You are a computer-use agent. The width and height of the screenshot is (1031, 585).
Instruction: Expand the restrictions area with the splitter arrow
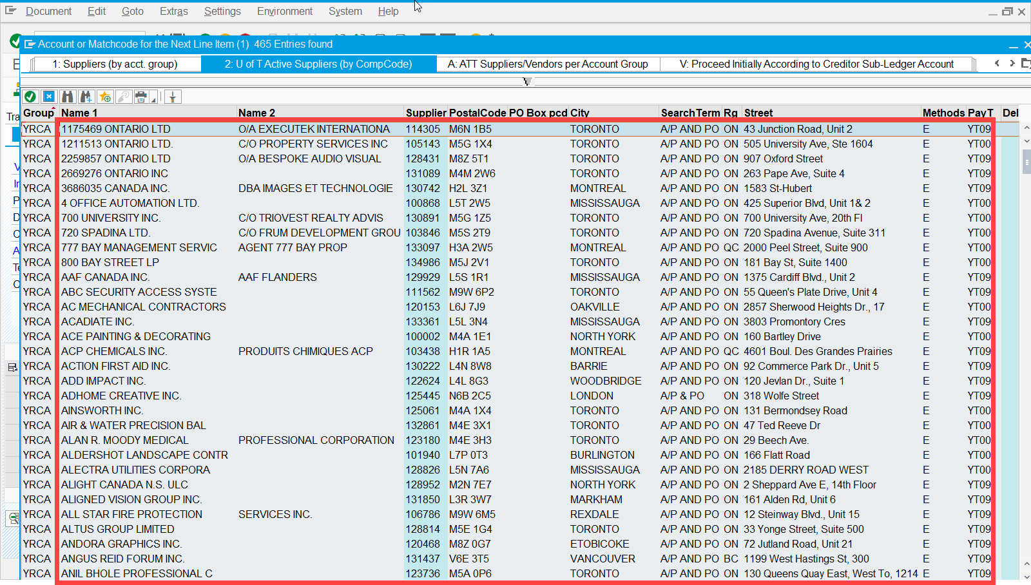coord(528,81)
